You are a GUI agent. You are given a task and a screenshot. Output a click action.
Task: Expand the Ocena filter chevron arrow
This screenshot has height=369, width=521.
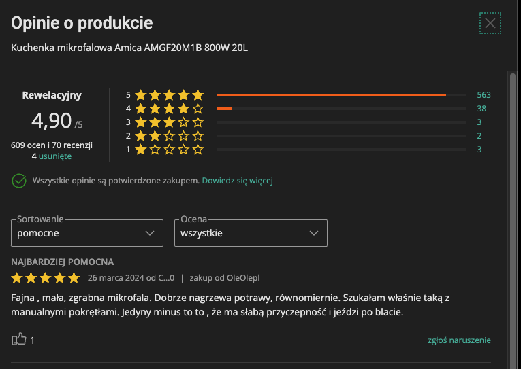[x=314, y=233]
